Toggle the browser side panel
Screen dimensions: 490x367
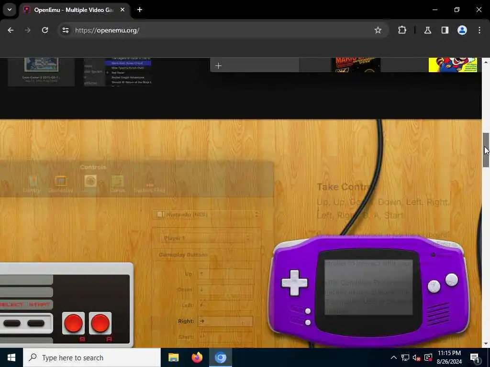tap(445, 30)
